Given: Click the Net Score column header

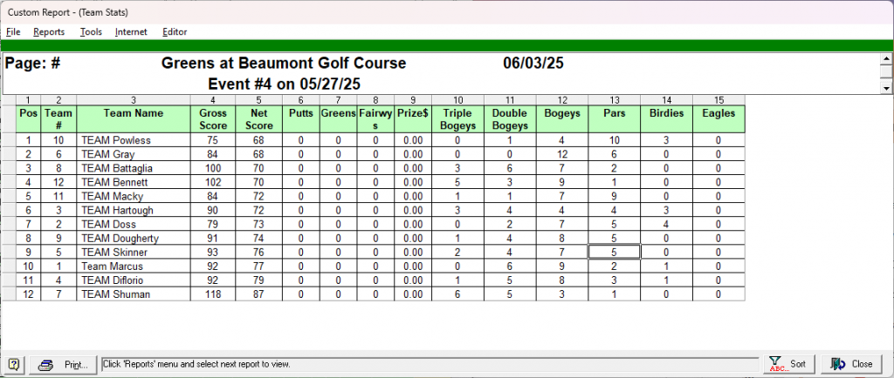Looking at the screenshot, I should pos(258,118).
